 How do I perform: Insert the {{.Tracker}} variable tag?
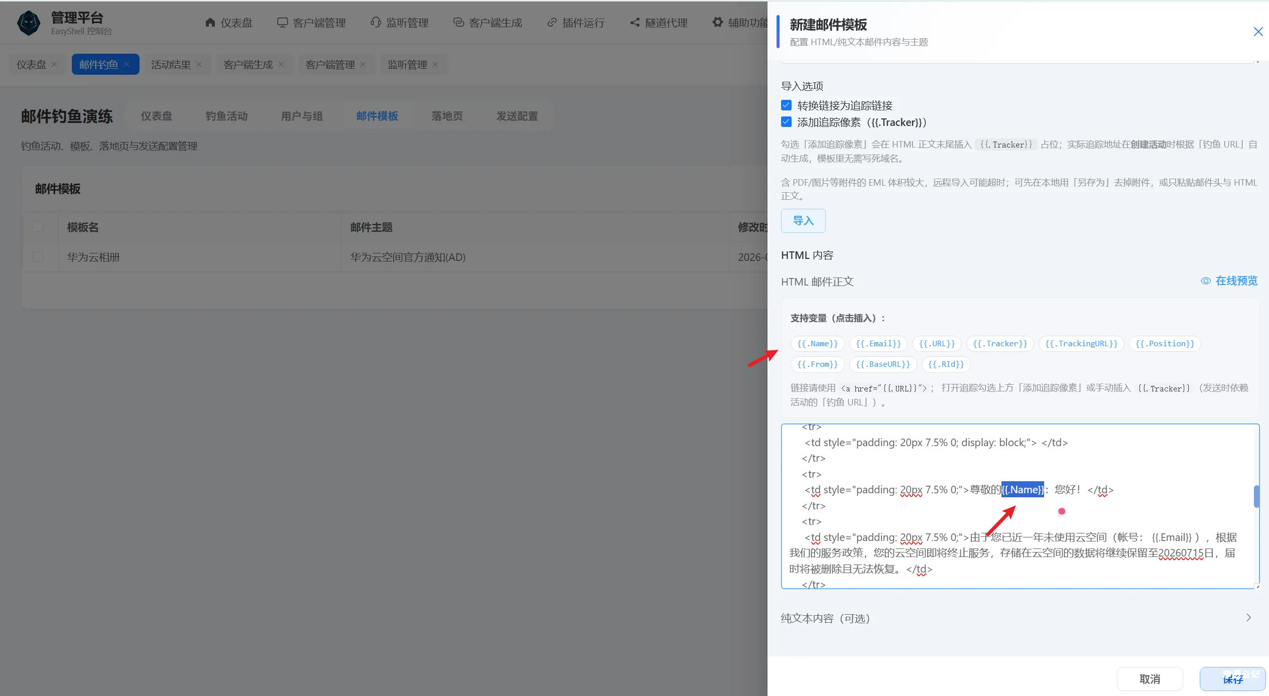[x=1000, y=344]
